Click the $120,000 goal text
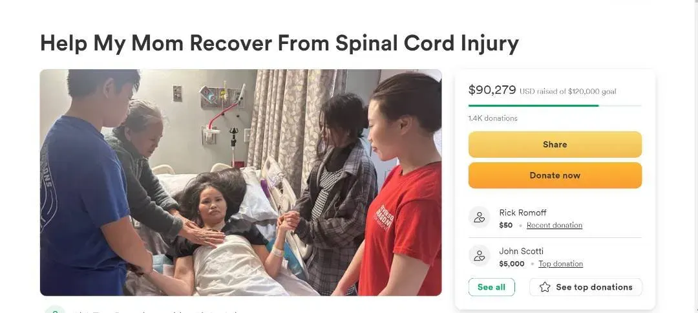 tap(592, 91)
